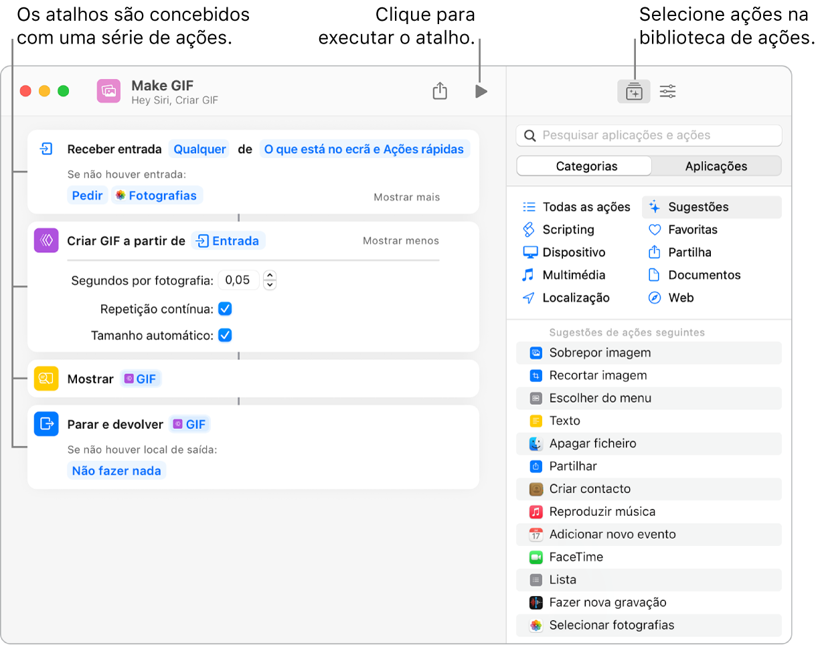Open the Qualquer input type dropdown
This screenshot has width=822, height=645.
click(199, 149)
